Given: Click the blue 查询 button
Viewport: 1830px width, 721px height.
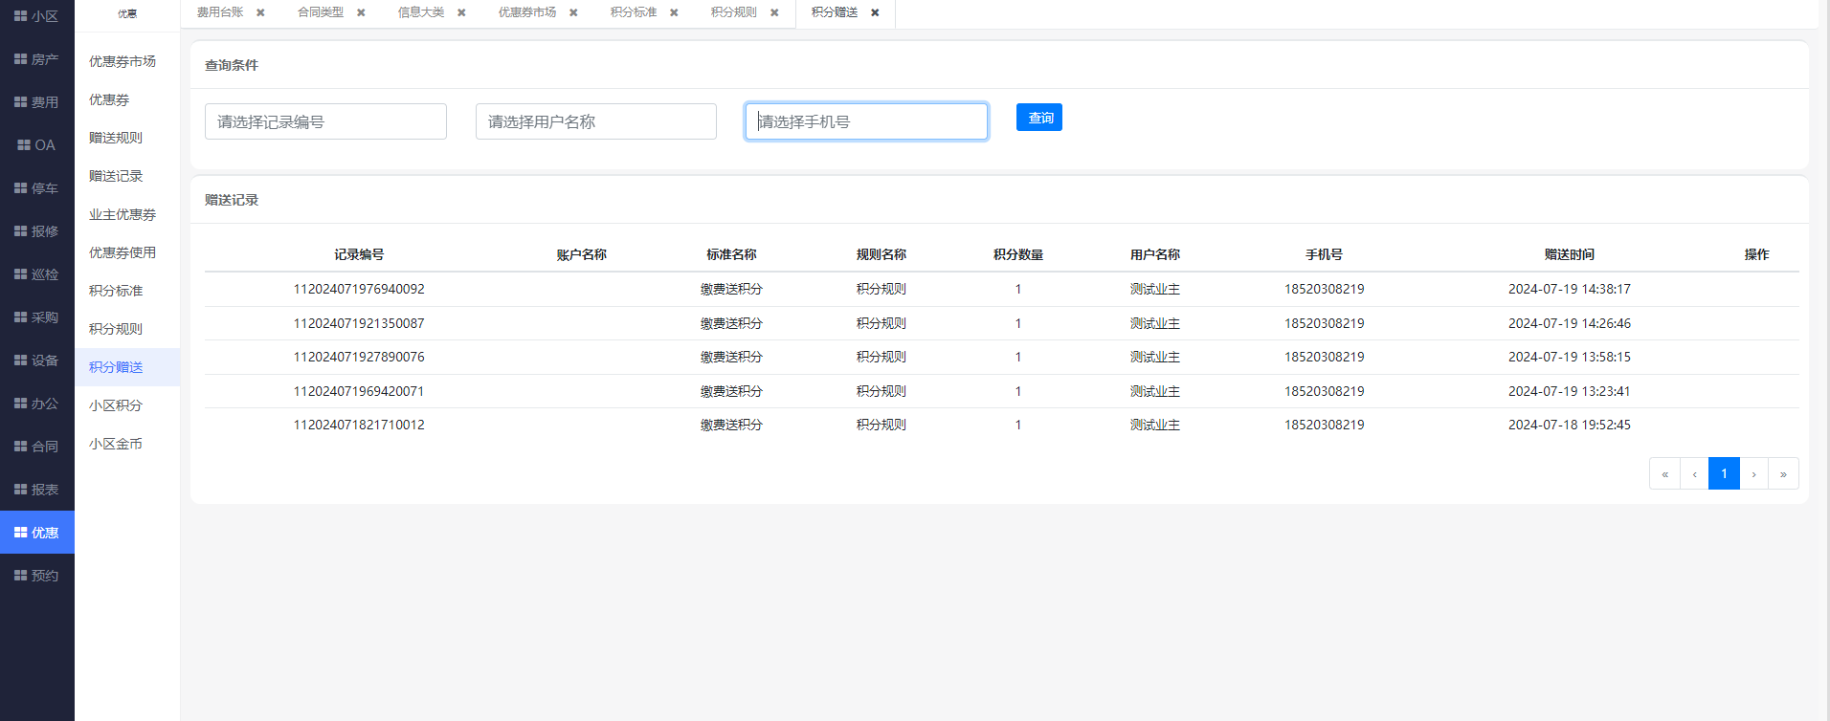Looking at the screenshot, I should pyautogui.click(x=1039, y=118).
